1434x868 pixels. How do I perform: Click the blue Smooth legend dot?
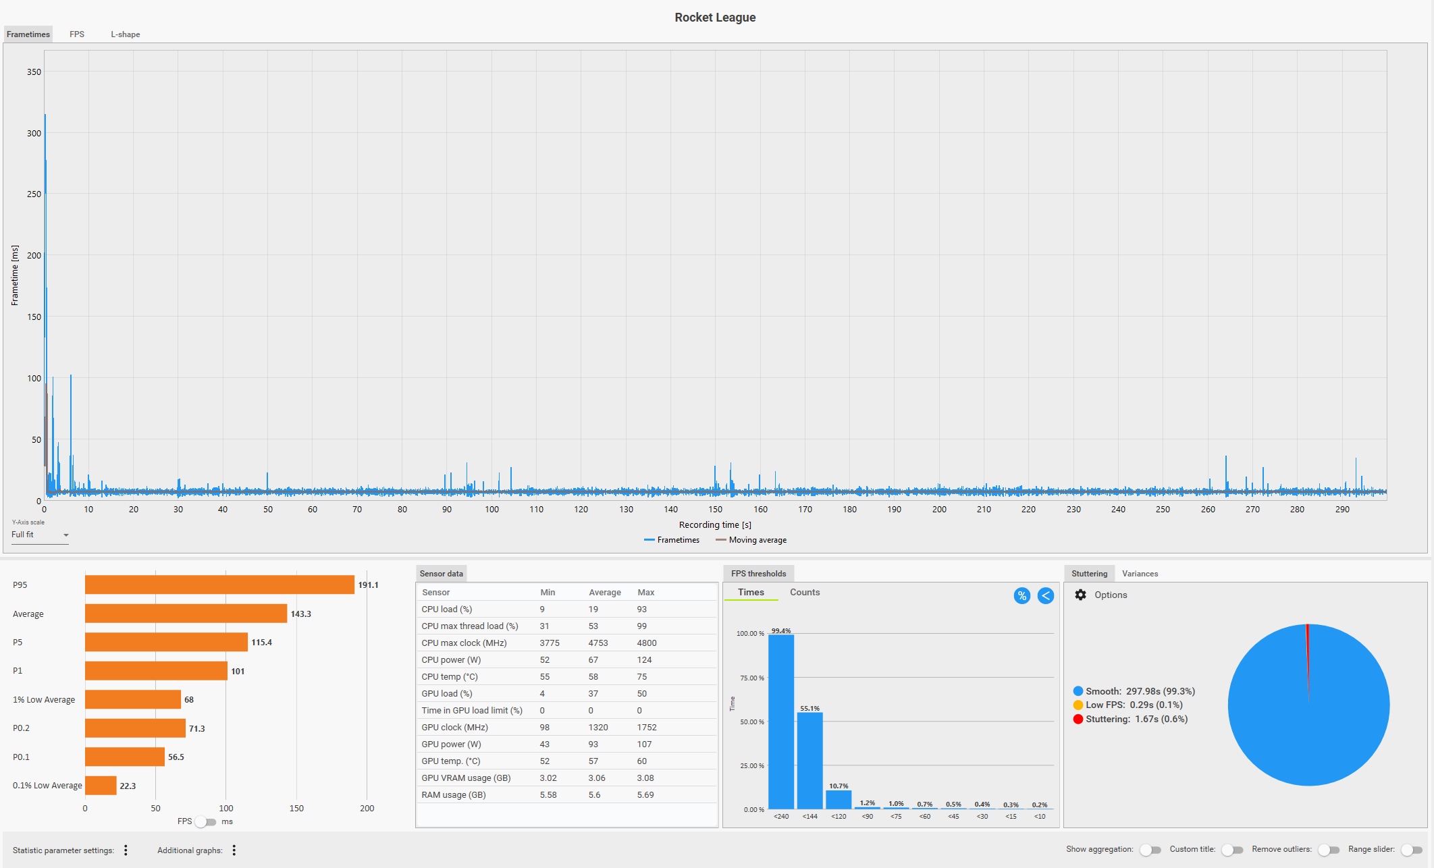coord(1078,691)
